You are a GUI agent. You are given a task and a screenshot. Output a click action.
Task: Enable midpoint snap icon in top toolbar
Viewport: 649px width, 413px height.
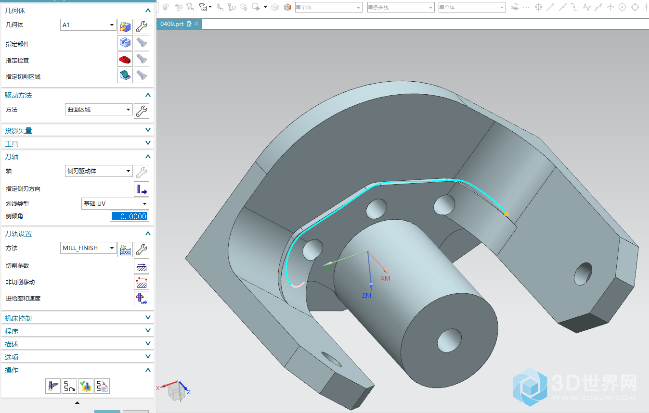click(x=562, y=7)
